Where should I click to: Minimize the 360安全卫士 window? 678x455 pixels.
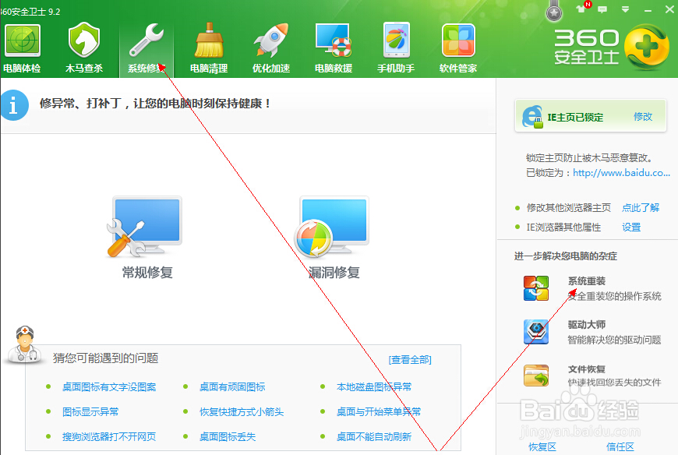648,9
